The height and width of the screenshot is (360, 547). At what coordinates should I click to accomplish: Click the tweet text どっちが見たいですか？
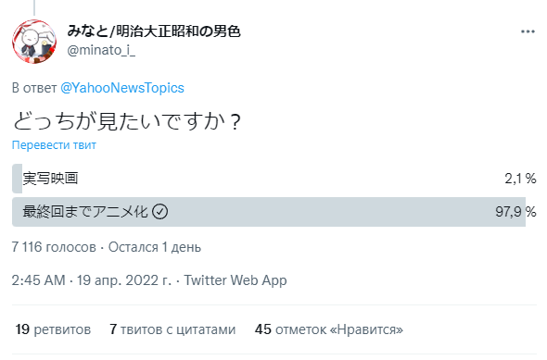(x=127, y=121)
